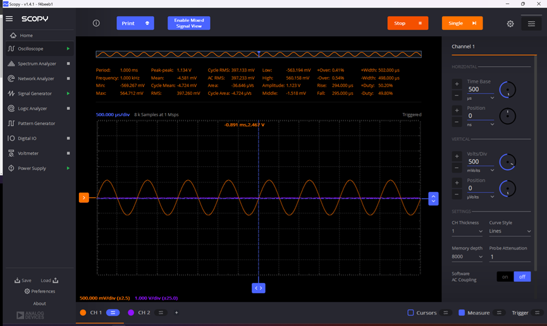Open Time Base unit dropdown (µs)
The width and height of the screenshot is (547, 326).
(481, 99)
